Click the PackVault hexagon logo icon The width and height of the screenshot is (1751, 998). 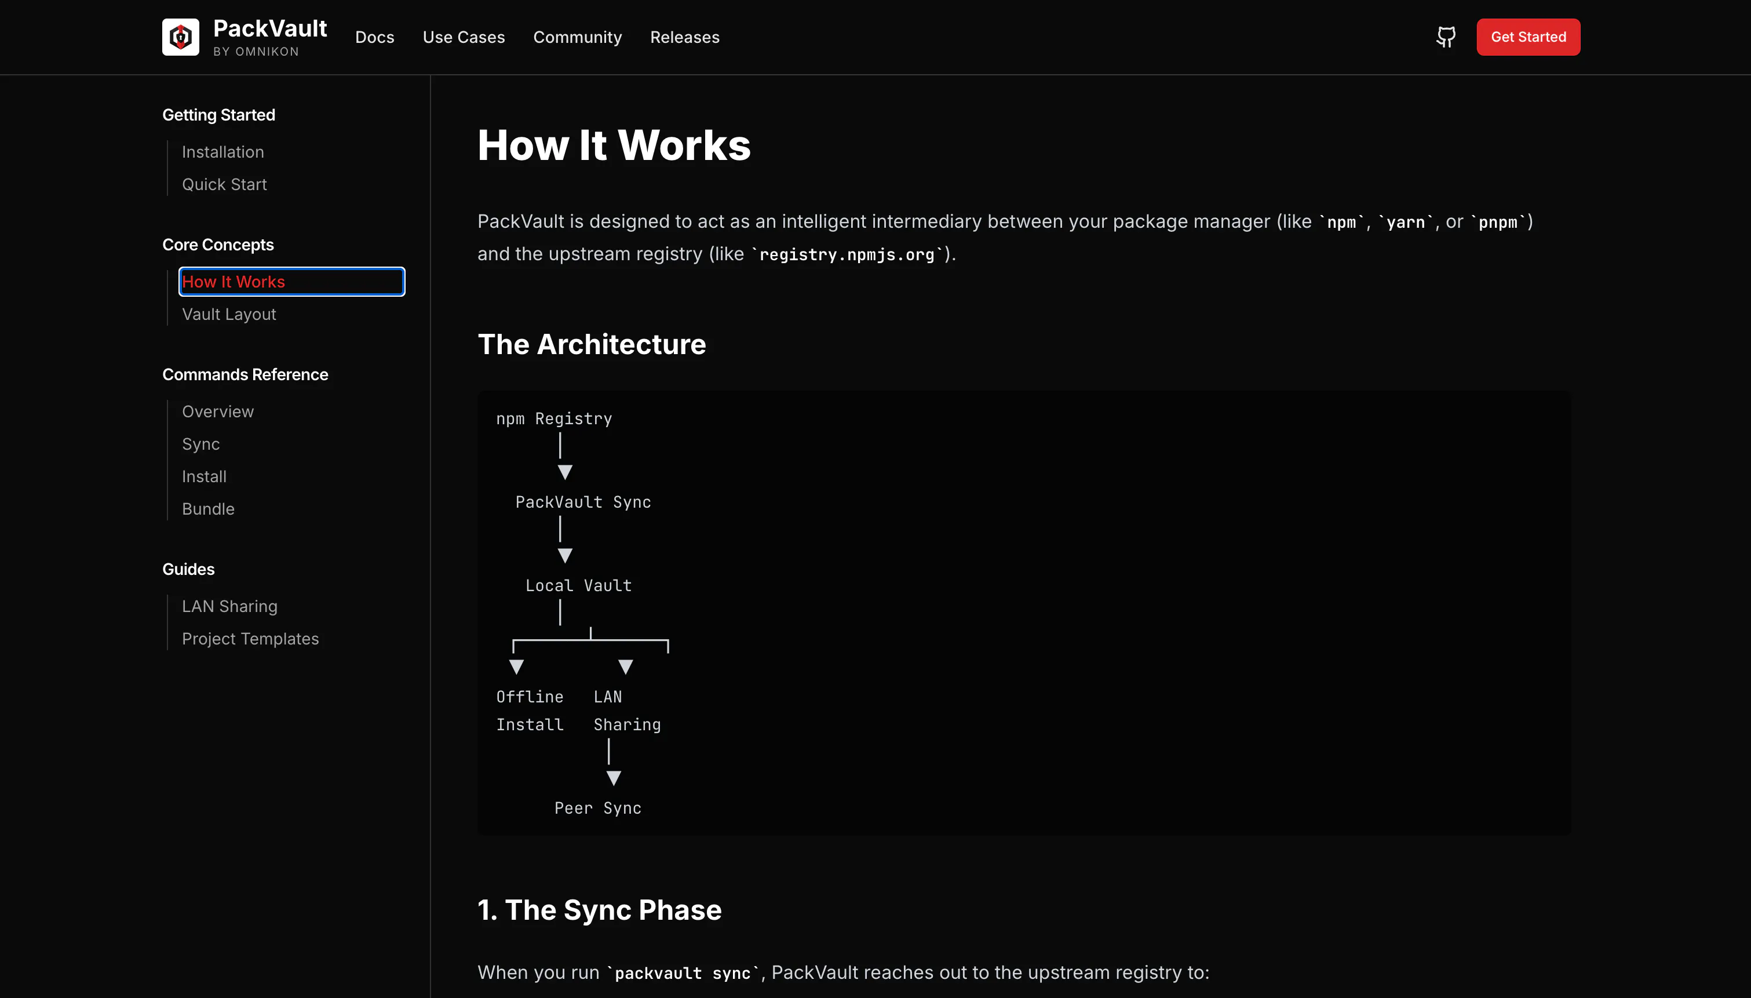(180, 37)
